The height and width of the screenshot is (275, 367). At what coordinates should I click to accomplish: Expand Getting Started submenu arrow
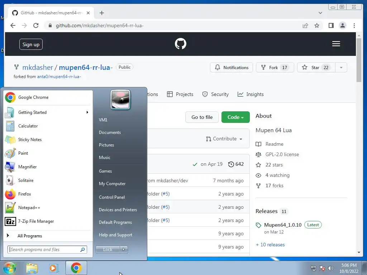click(x=87, y=112)
